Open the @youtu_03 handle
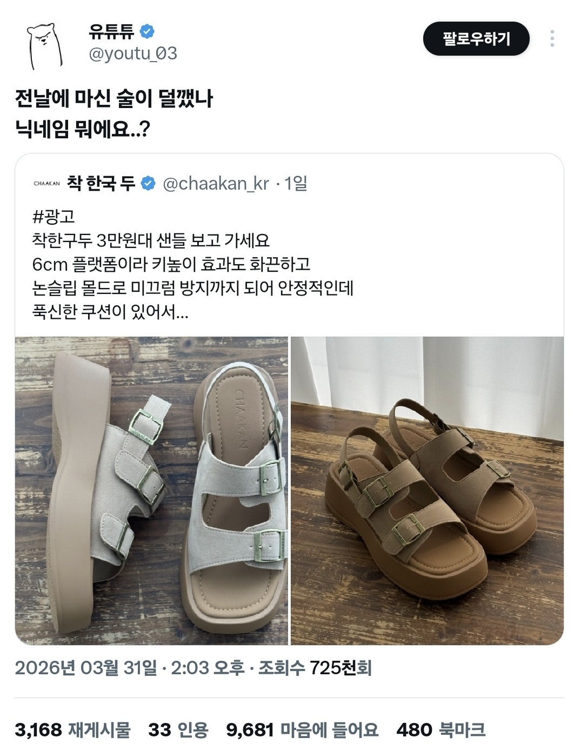Screen dimensions: 581x751 pos(132,53)
